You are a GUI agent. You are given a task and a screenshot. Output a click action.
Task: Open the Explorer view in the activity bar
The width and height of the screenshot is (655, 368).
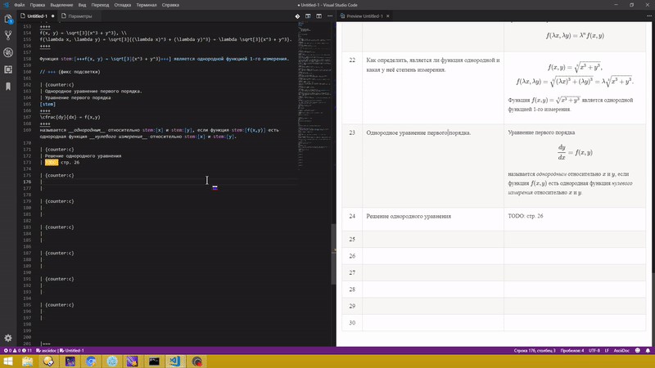tap(8, 19)
